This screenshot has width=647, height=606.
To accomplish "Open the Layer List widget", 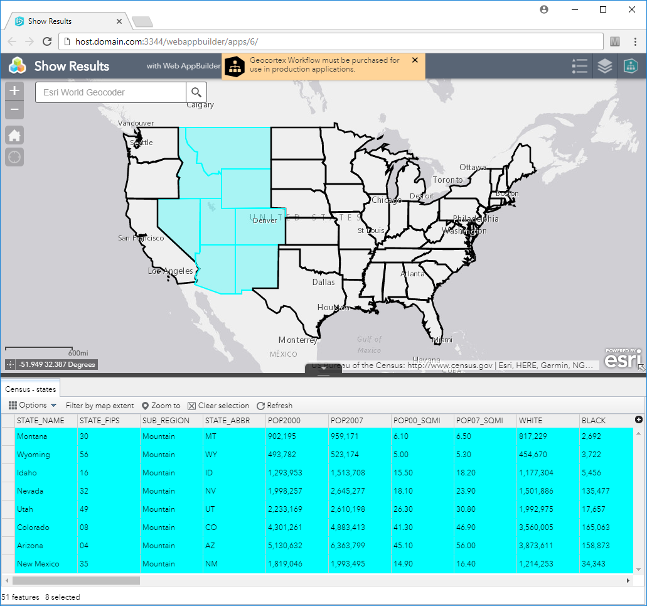I will [x=605, y=66].
